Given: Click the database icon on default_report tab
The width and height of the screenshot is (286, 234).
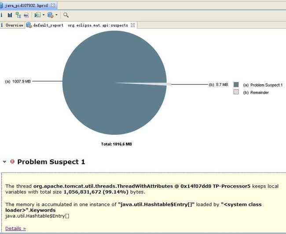Looking at the screenshot, I should (x=29, y=25).
